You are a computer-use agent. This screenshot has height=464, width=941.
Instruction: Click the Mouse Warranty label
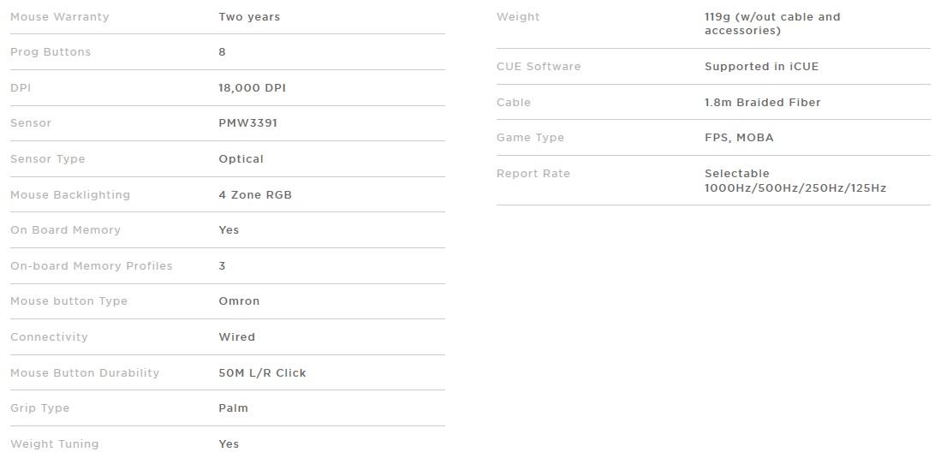(x=59, y=17)
